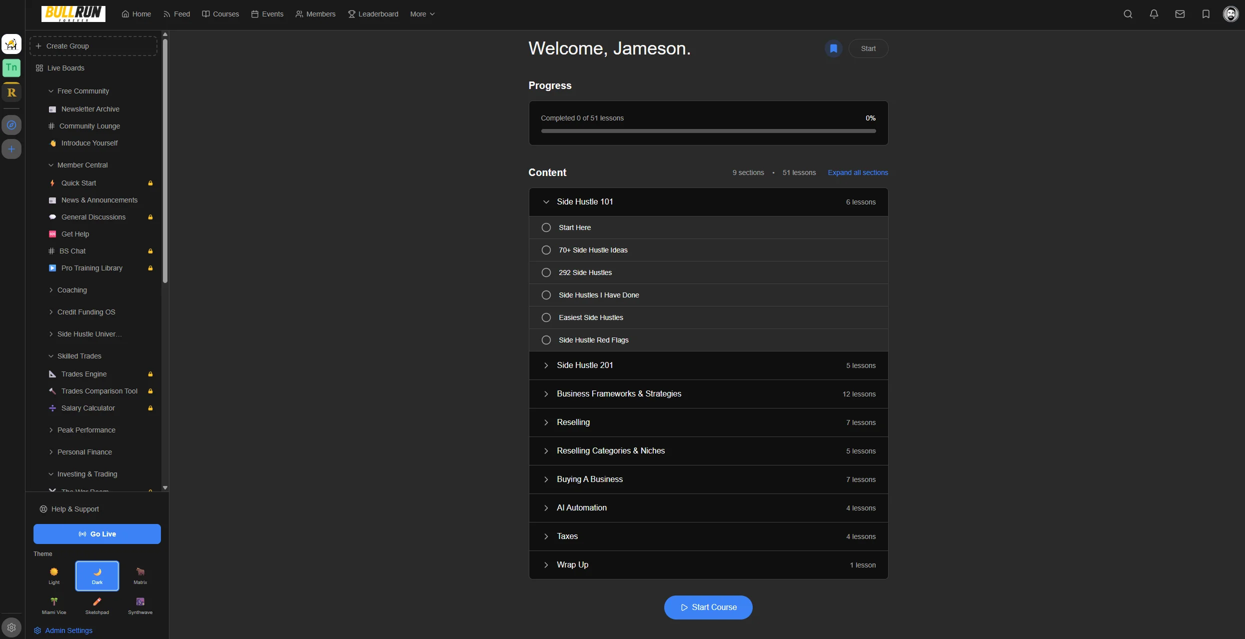
Task: Open the More navigation dropdown
Action: pyautogui.click(x=422, y=13)
